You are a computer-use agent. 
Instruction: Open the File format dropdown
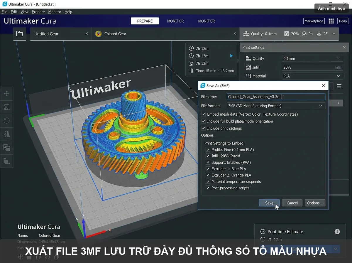[276, 106]
